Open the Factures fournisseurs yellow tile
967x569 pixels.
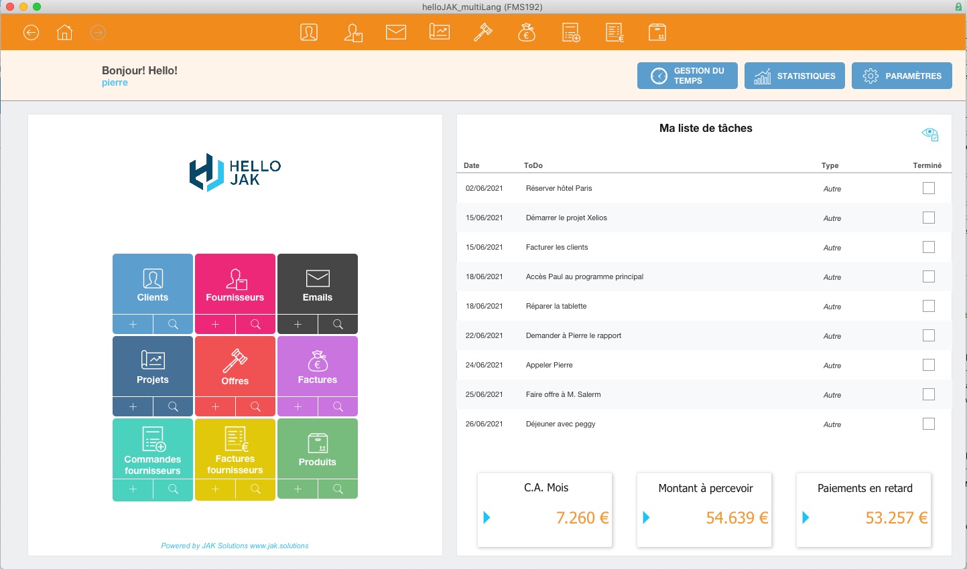235,449
